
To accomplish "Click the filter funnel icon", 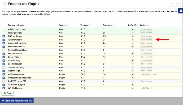I will pyautogui.click(x=178, y=4).
